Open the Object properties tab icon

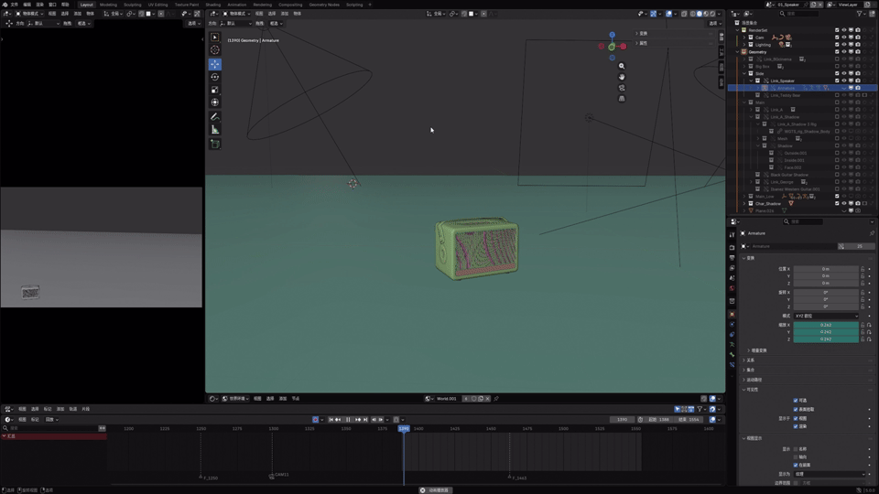click(732, 314)
